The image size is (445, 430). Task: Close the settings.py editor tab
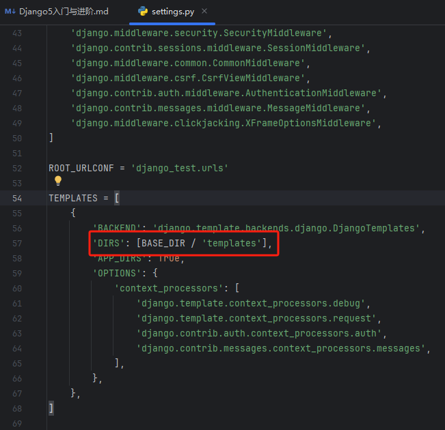(x=204, y=12)
